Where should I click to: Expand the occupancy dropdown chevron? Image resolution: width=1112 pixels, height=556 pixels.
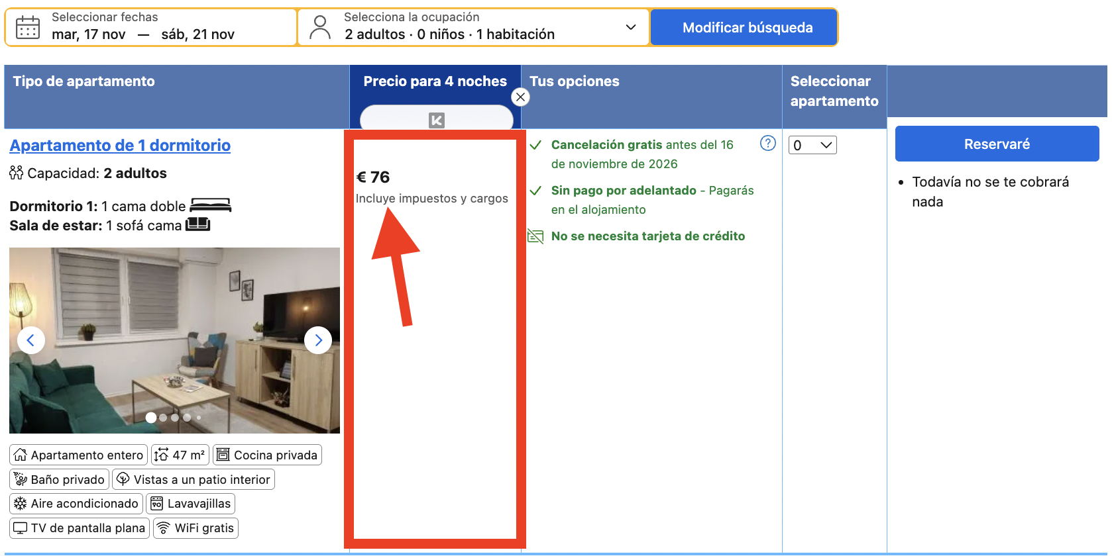pos(631,27)
